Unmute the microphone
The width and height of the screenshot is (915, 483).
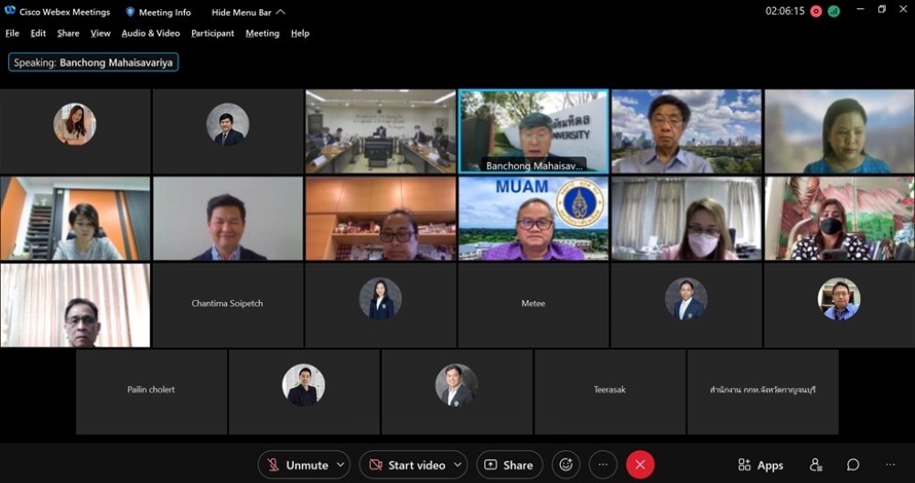pos(296,465)
